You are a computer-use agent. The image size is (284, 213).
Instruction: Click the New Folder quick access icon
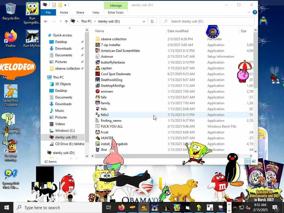point(60,5)
